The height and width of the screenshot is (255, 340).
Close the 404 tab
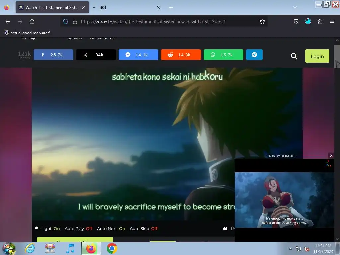tap(158, 7)
